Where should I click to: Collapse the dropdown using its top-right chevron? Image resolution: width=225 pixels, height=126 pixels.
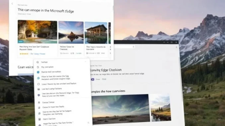[x=86, y=62]
